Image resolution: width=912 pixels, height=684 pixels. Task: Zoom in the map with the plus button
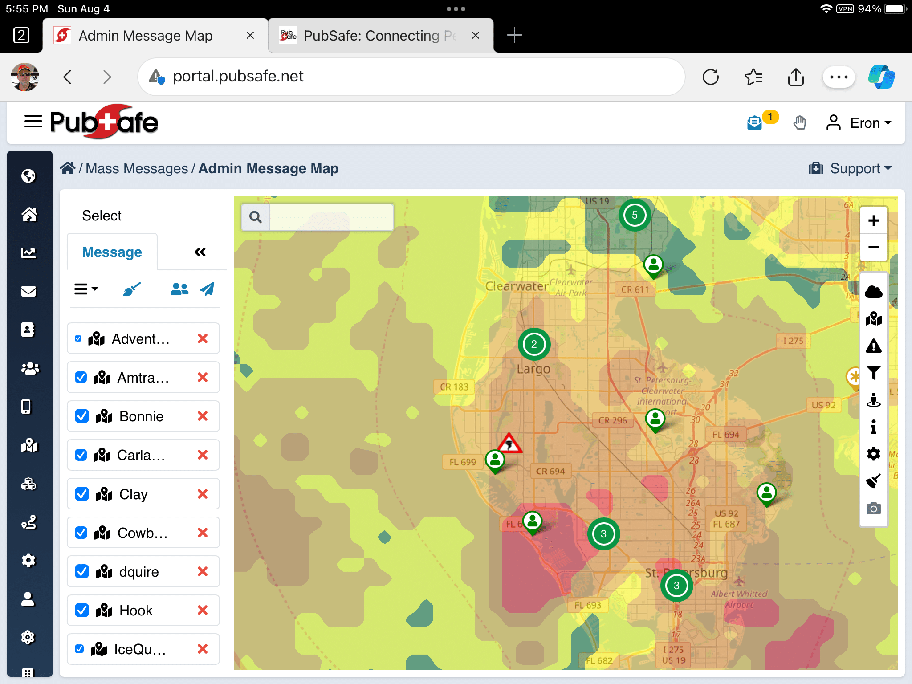873,220
